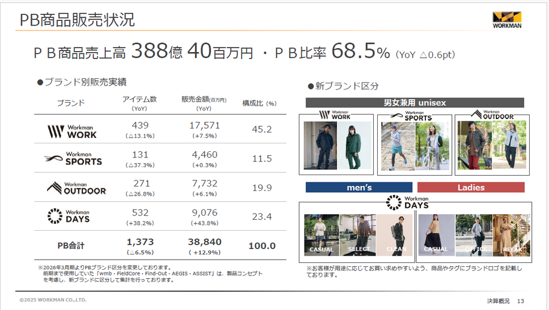Viewport: 549px width, 310px height.
Task: Select the gray 男女兼用 unisex header bar
Action: [x=415, y=103]
